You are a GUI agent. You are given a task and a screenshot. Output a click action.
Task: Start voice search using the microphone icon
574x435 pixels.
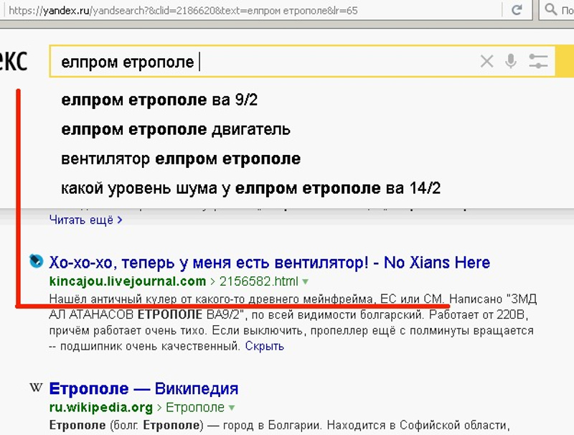(x=511, y=62)
